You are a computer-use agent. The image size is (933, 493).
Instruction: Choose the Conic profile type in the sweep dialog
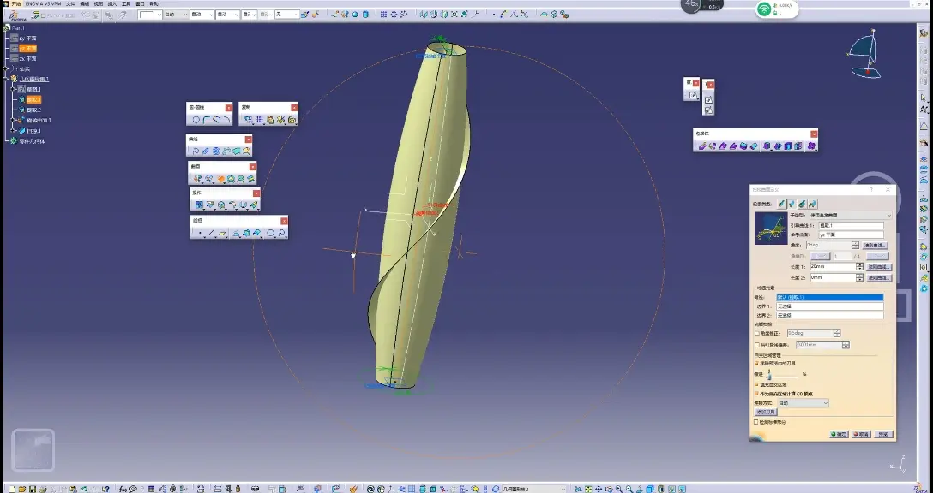[813, 204]
